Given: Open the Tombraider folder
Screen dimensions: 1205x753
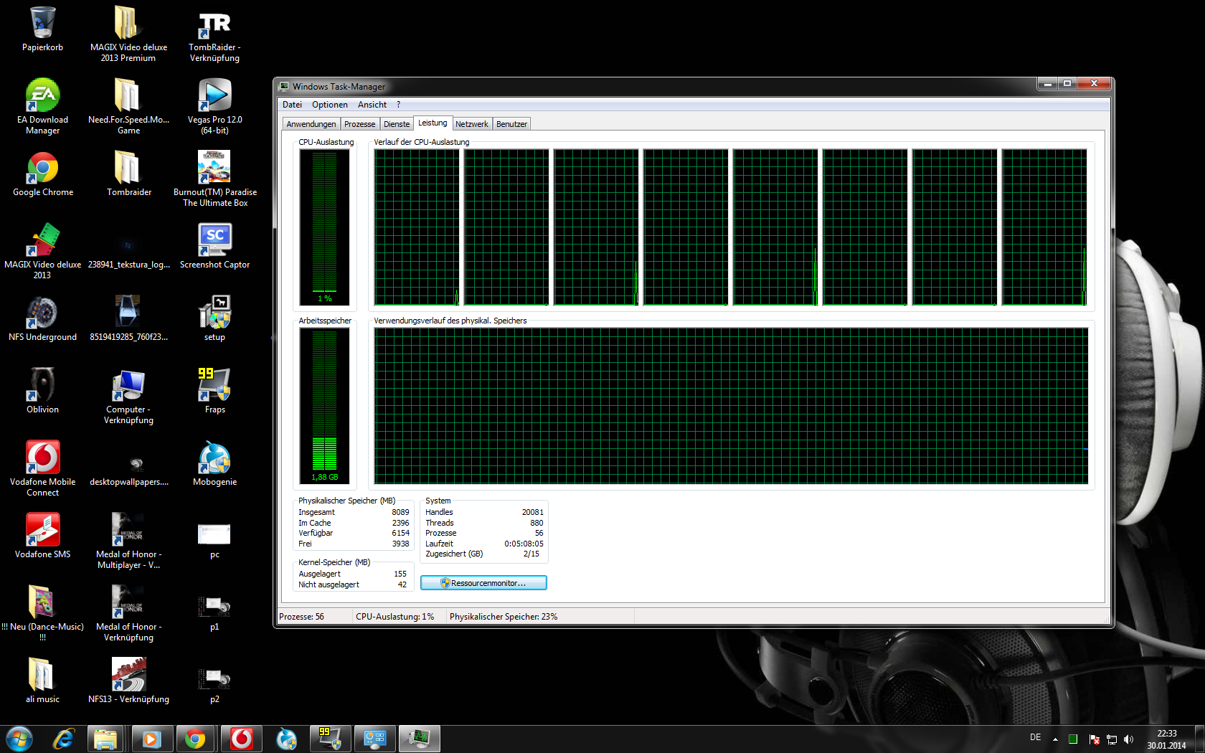Looking at the screenshot, I should [x=128, y=174].
